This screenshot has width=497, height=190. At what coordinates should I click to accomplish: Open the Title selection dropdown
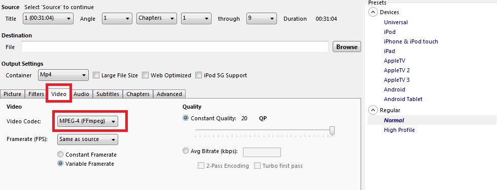[48, 18]
